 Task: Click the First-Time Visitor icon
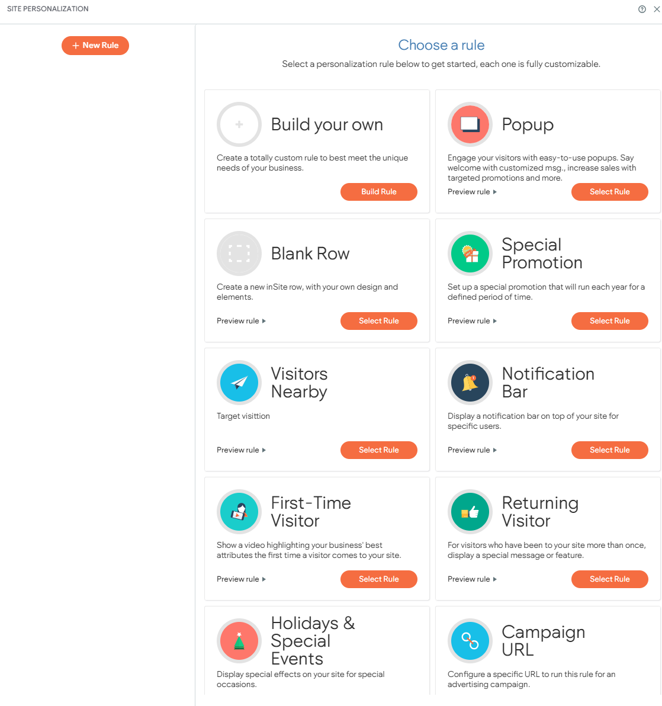pyautogui.click(x=239, y=512)
